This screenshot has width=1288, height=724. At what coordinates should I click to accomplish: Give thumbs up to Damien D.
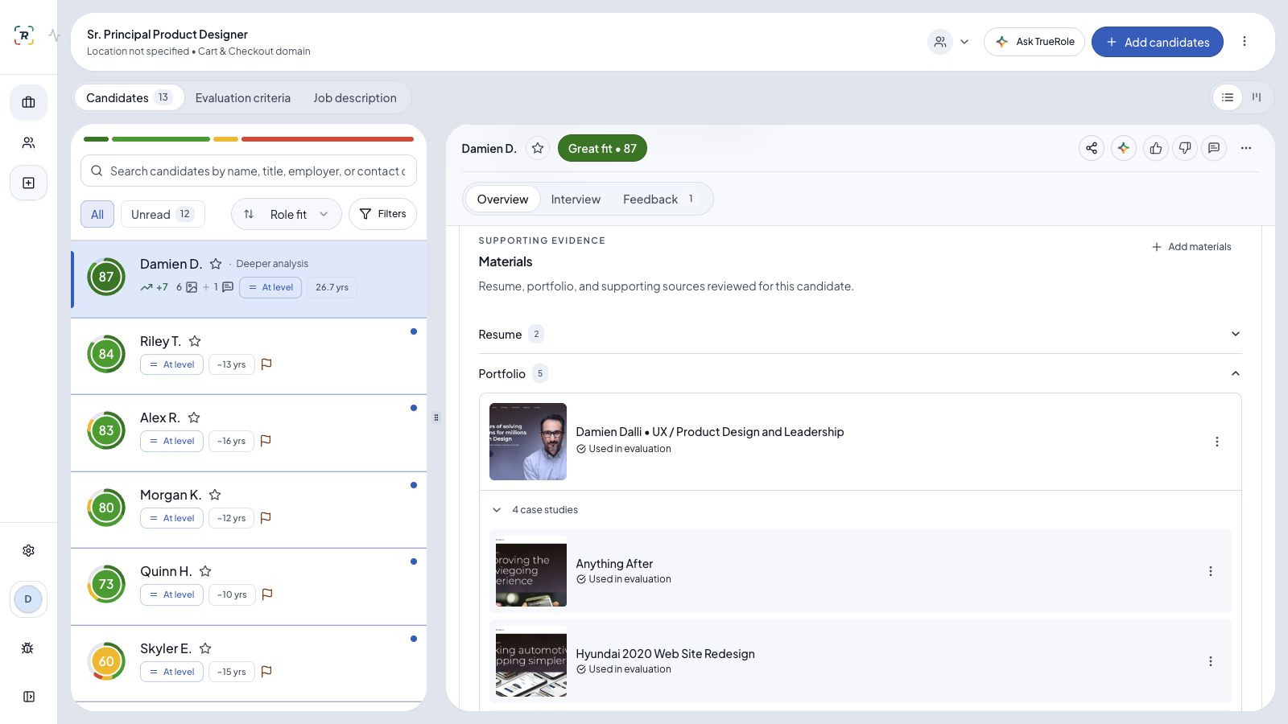(x=1156, y=148)
